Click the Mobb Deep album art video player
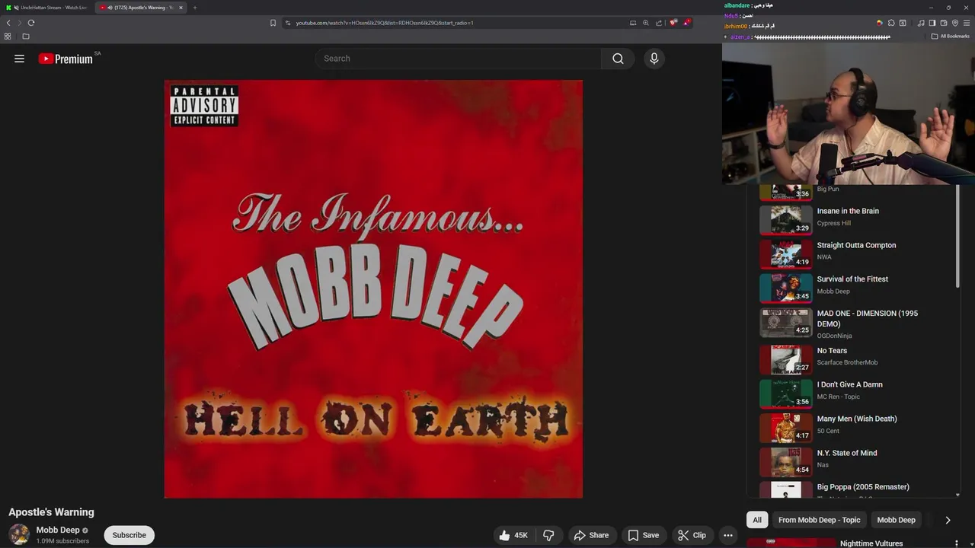 [x=373, y=289]
